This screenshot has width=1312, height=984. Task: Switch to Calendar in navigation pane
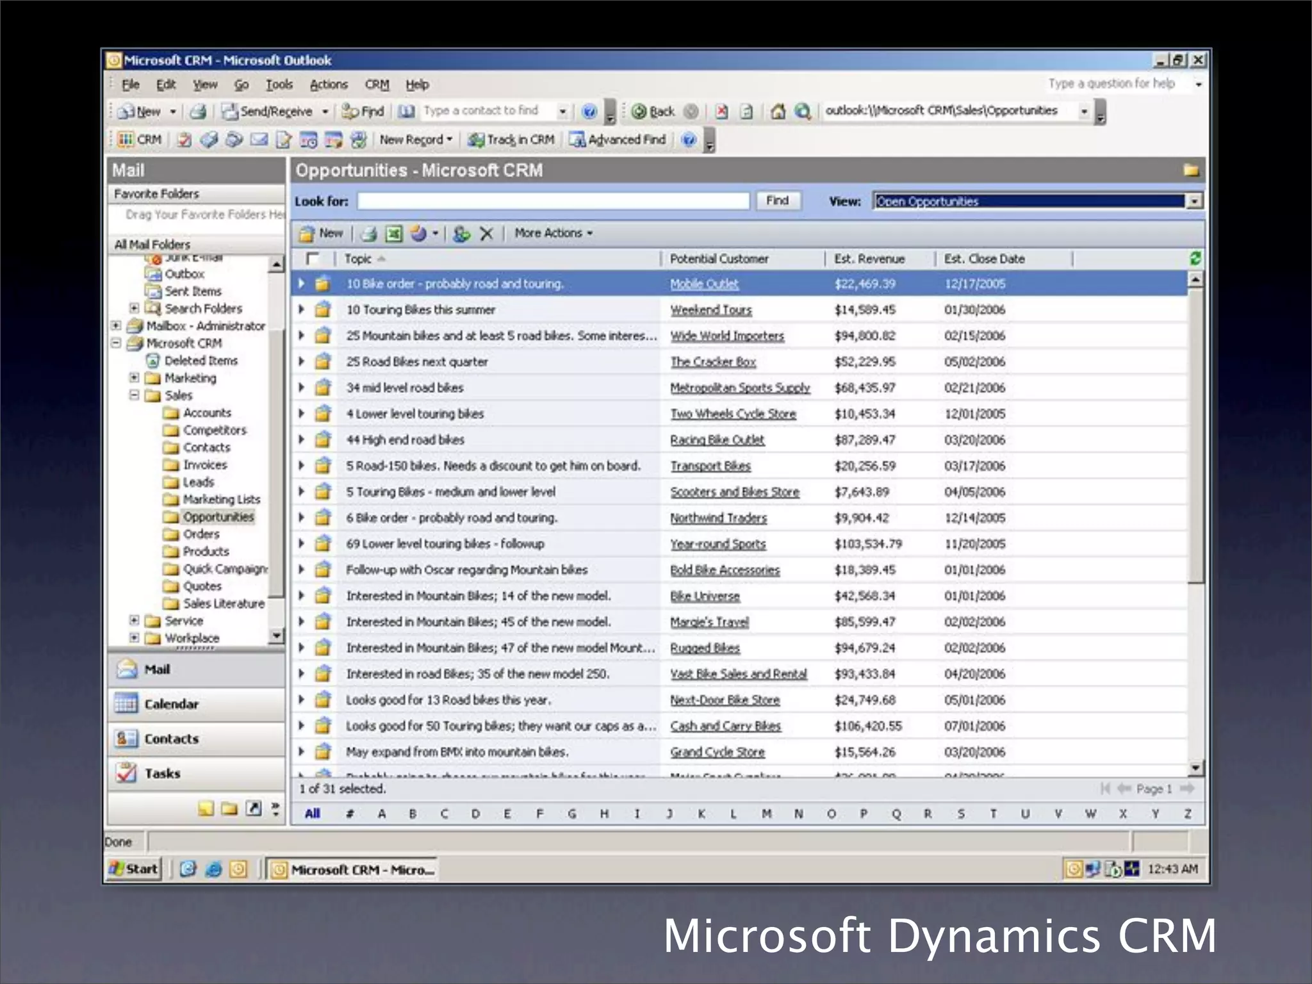click(x=196, y=704)
